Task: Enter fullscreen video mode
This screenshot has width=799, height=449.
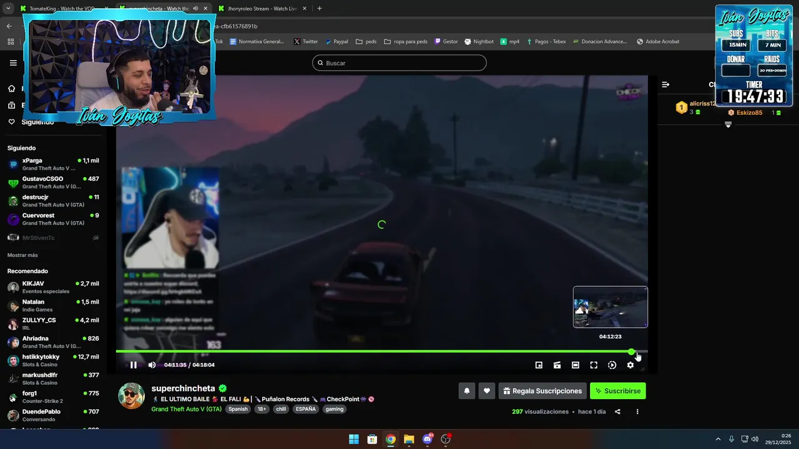Action: (594, 365)
